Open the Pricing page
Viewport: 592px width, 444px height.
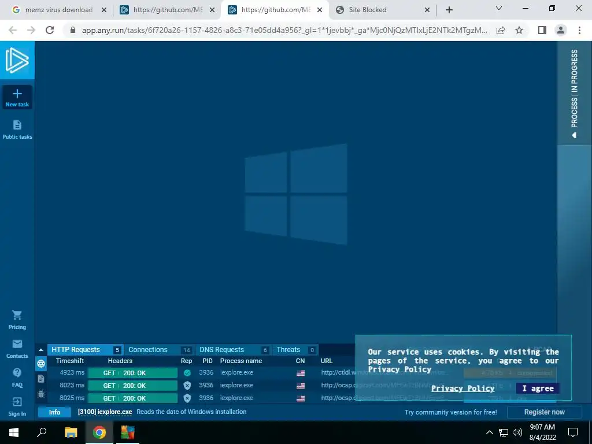17,320
